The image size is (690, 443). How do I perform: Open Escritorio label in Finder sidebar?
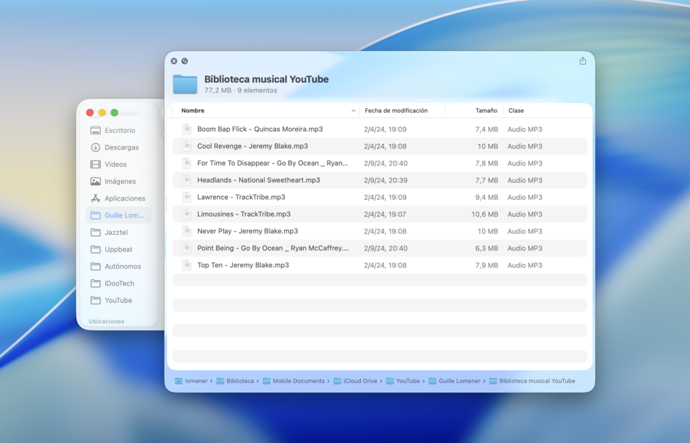click(120, 131)
